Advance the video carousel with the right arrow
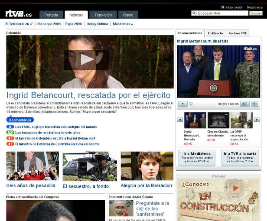 257,120
